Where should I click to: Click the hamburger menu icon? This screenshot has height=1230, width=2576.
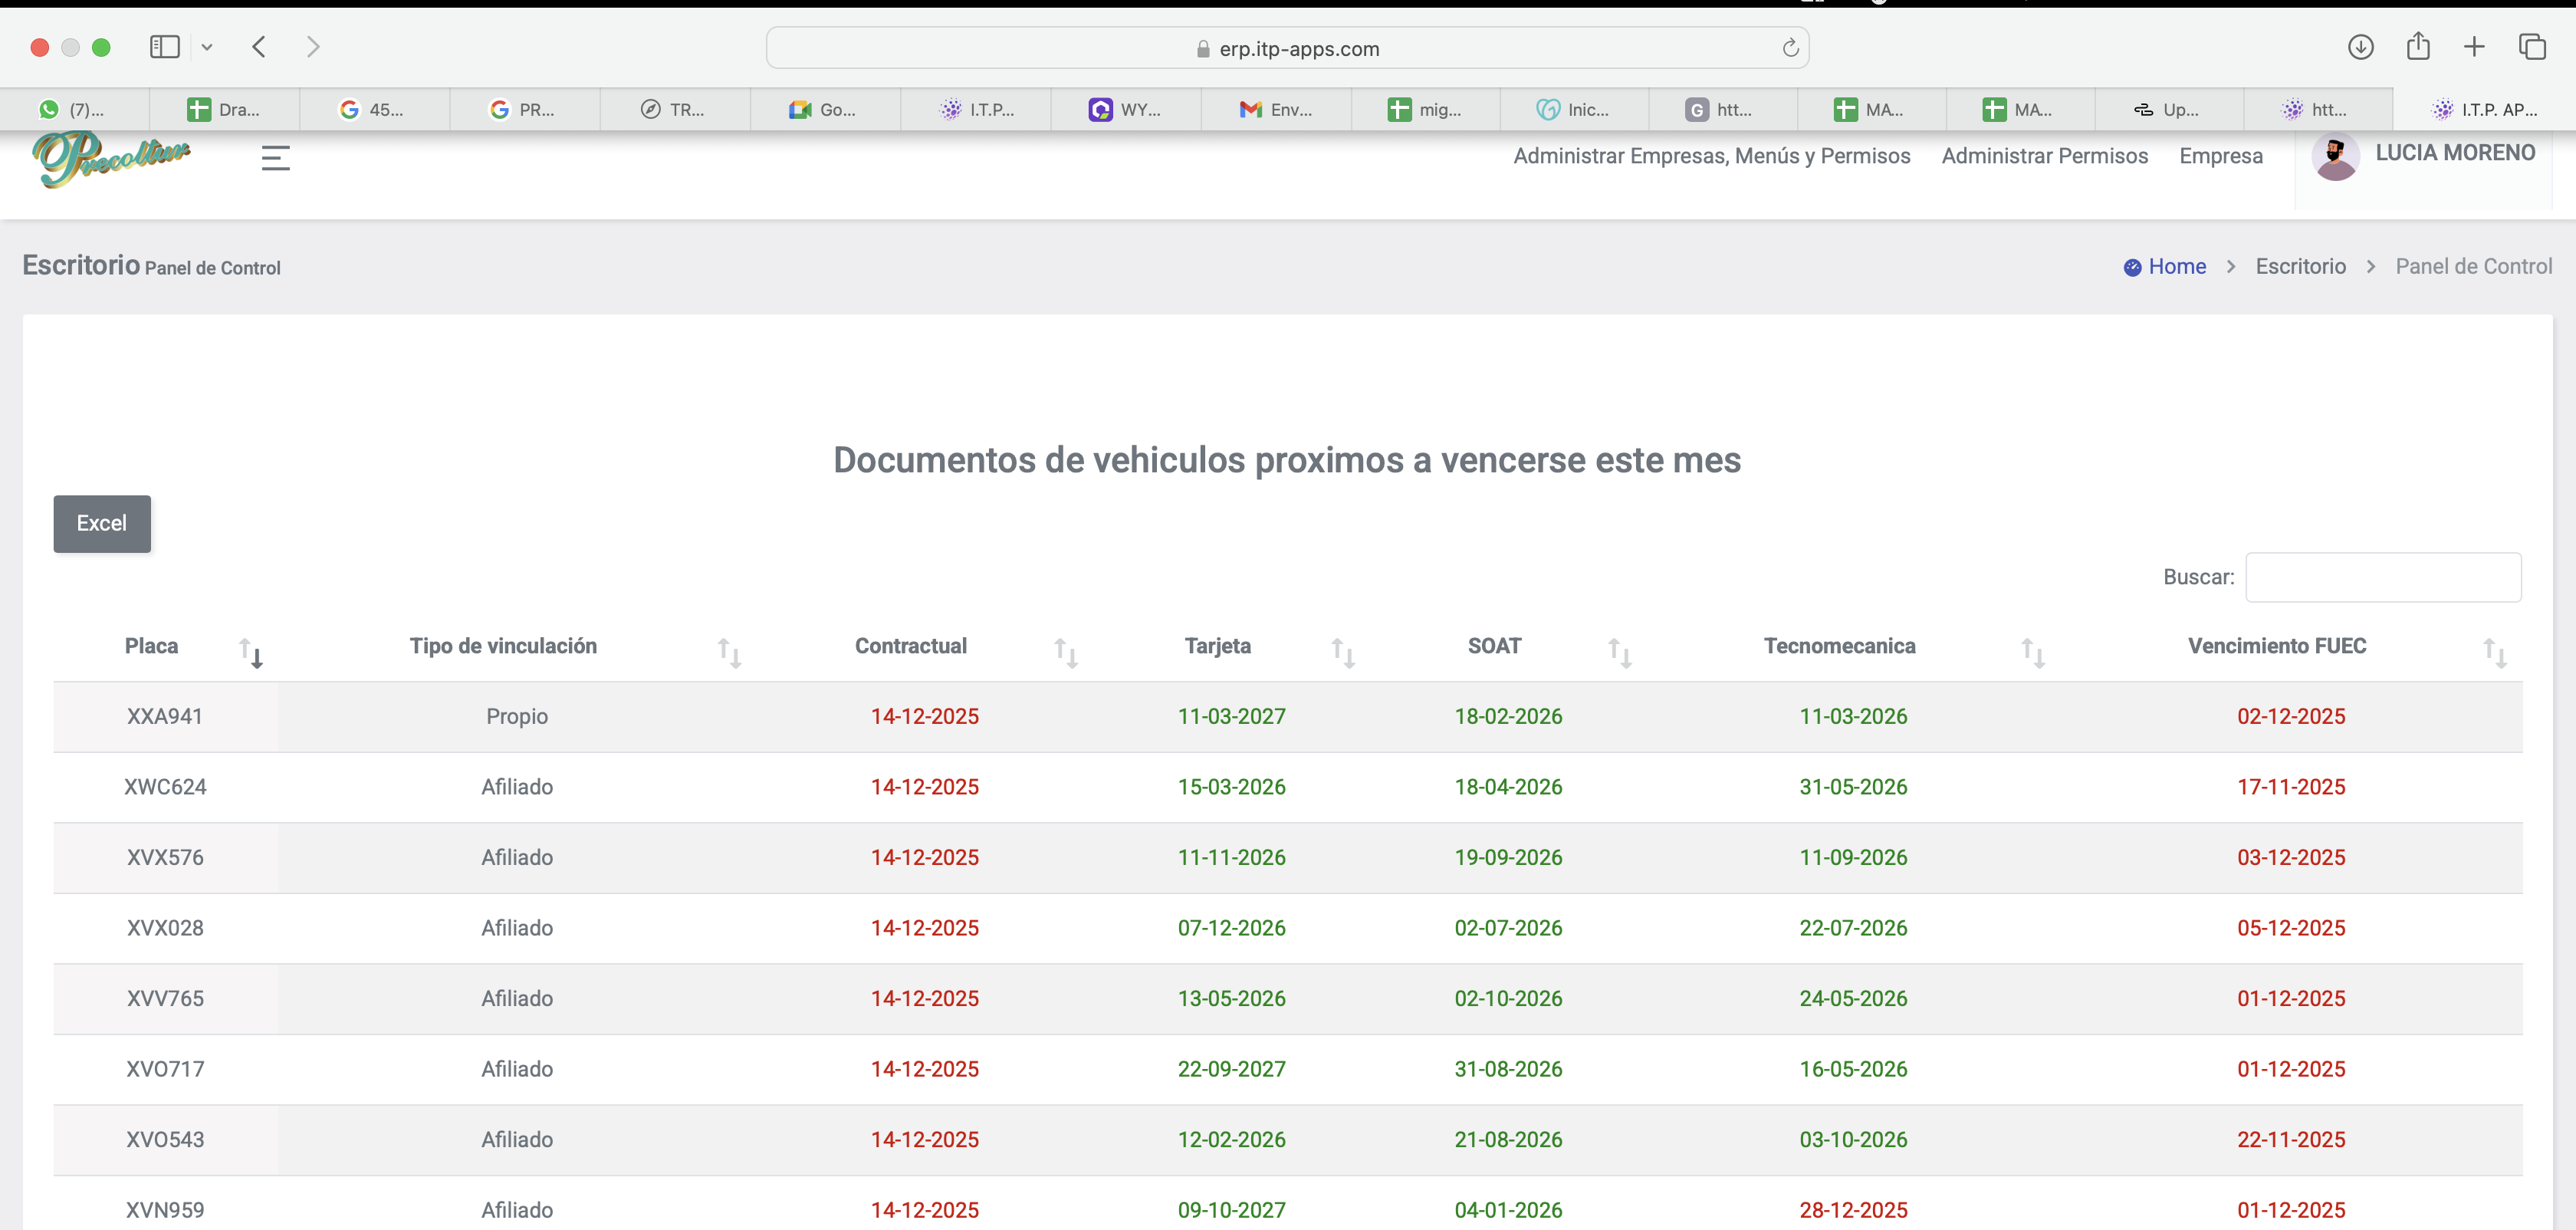[275, 158]
